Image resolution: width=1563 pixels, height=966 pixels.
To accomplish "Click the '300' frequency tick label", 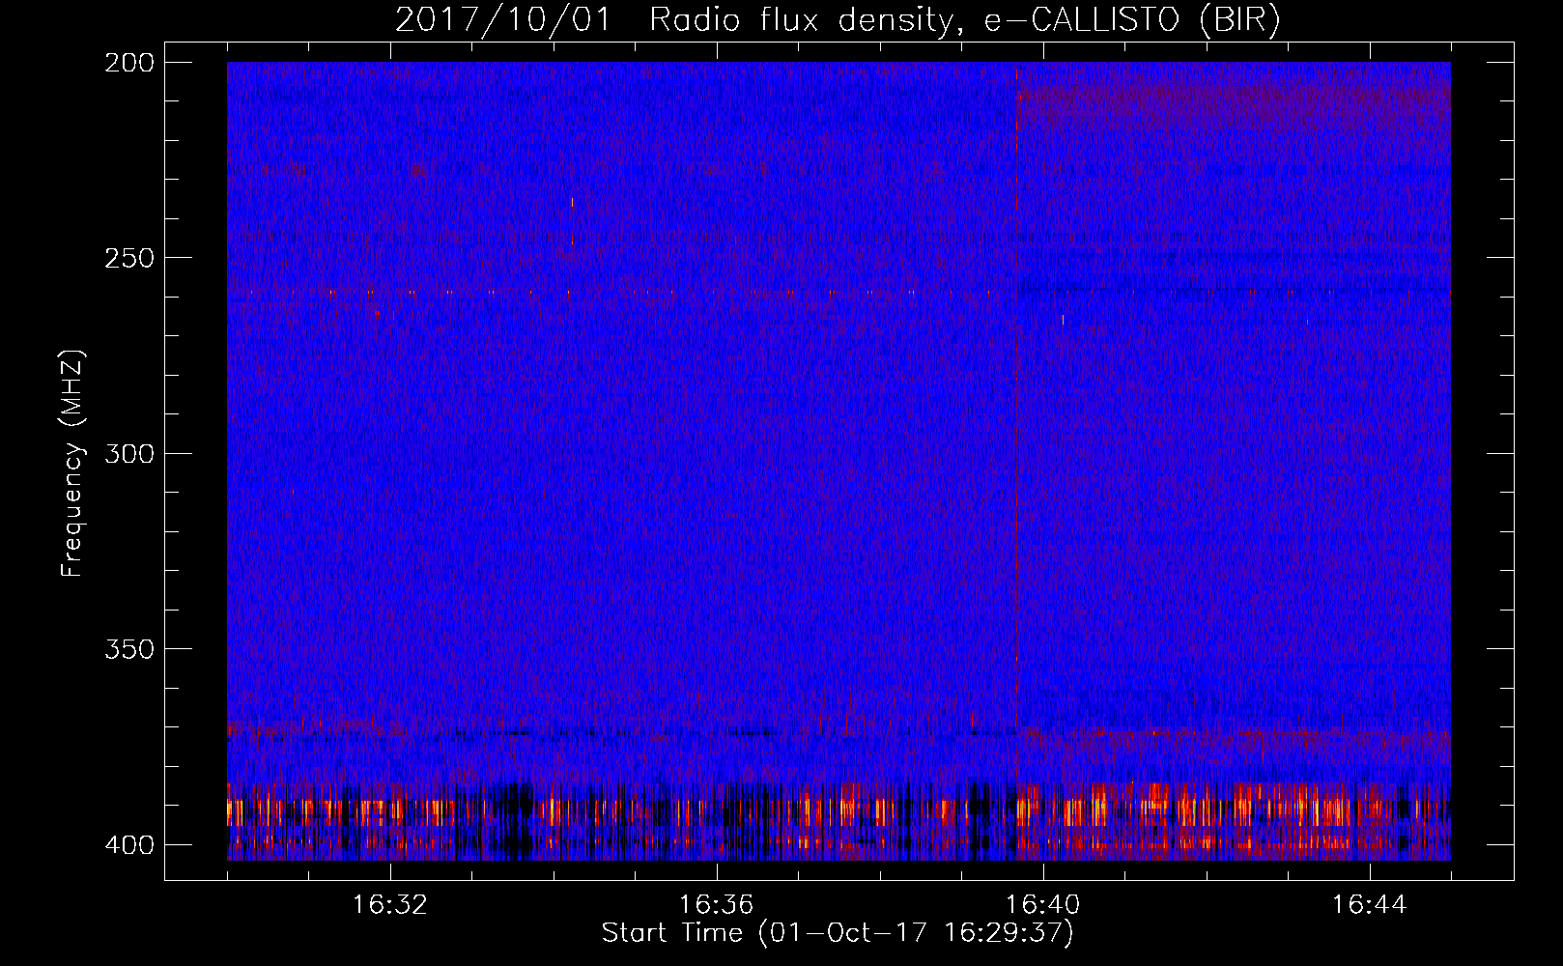I will [x=128, y=453].
